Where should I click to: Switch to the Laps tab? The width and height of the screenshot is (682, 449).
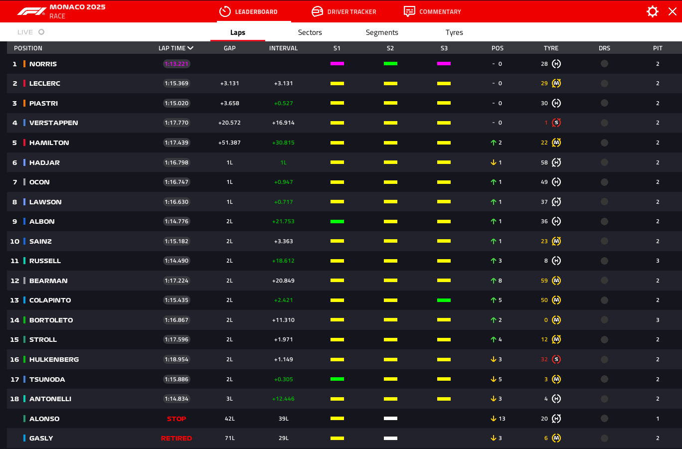(x=238, y=32)
